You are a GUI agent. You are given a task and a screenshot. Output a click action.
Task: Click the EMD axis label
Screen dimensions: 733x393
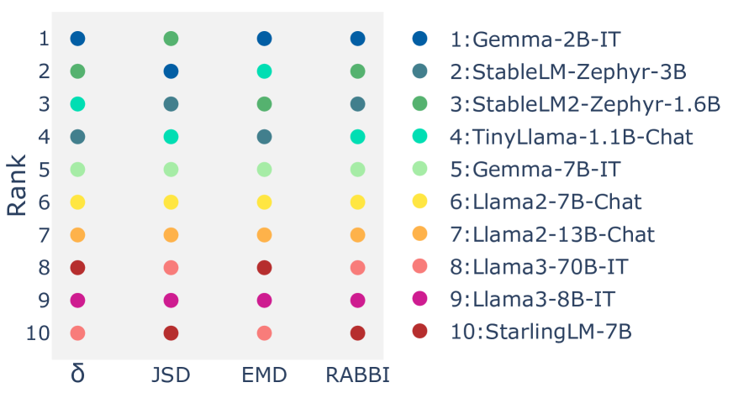tap(264, 375)
